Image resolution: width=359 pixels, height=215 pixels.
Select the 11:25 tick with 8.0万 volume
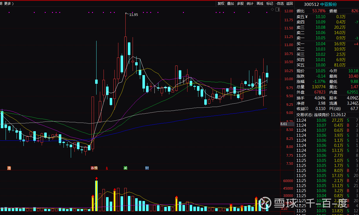pyautogui.click(x=327, y=171)
